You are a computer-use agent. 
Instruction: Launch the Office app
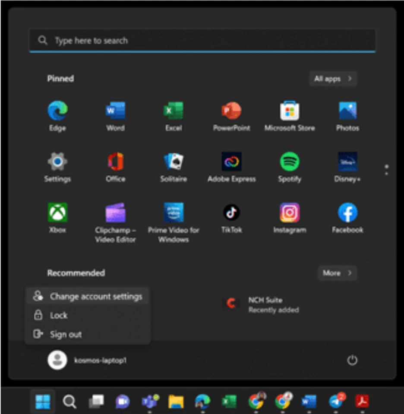coord(116,167)
